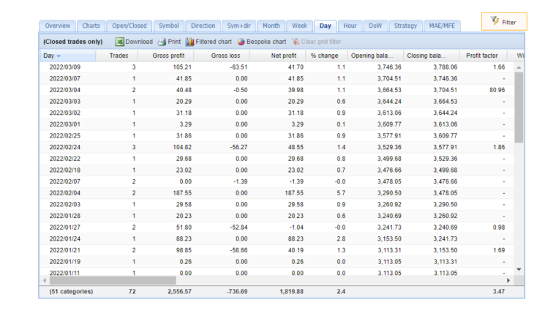This screenshot has height=316, width=556.
Task: Open the Hour tab
Action: pyautogui.click(x=350, y=26)
